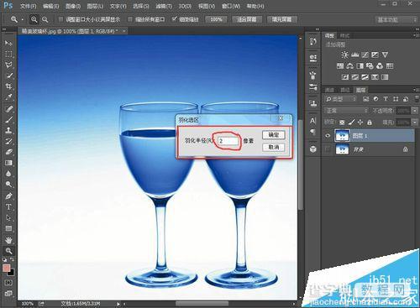This screenshot has height=308, width=420.
Task: Open layer filter type dropdown
Action: pyautogui.click(x=341, y=99)
